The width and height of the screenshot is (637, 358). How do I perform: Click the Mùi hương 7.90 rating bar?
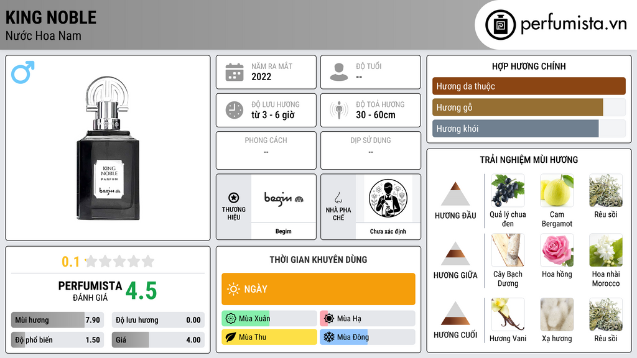click(x=57, y=320)
